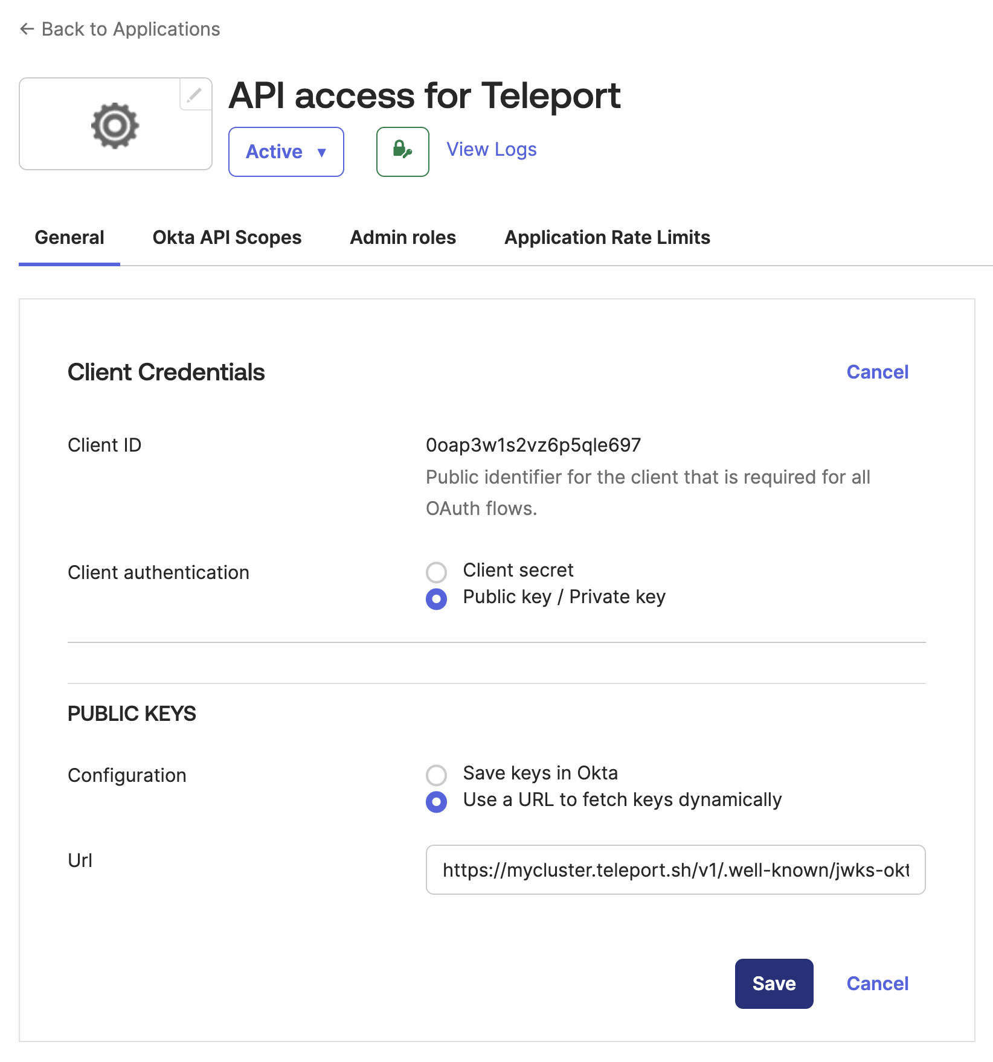Click the gear application logo
The width and height of the screenshot is (993, 1062).
click(x=115, y=124)
